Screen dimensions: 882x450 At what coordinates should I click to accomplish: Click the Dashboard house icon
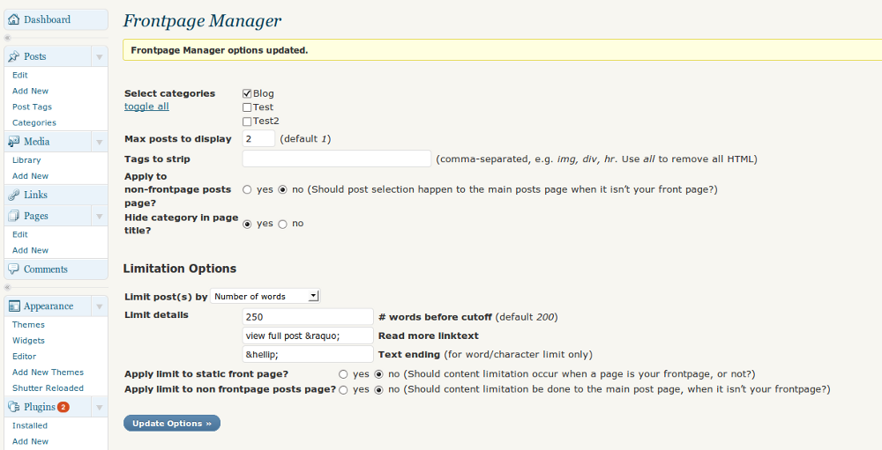(14, 19)
